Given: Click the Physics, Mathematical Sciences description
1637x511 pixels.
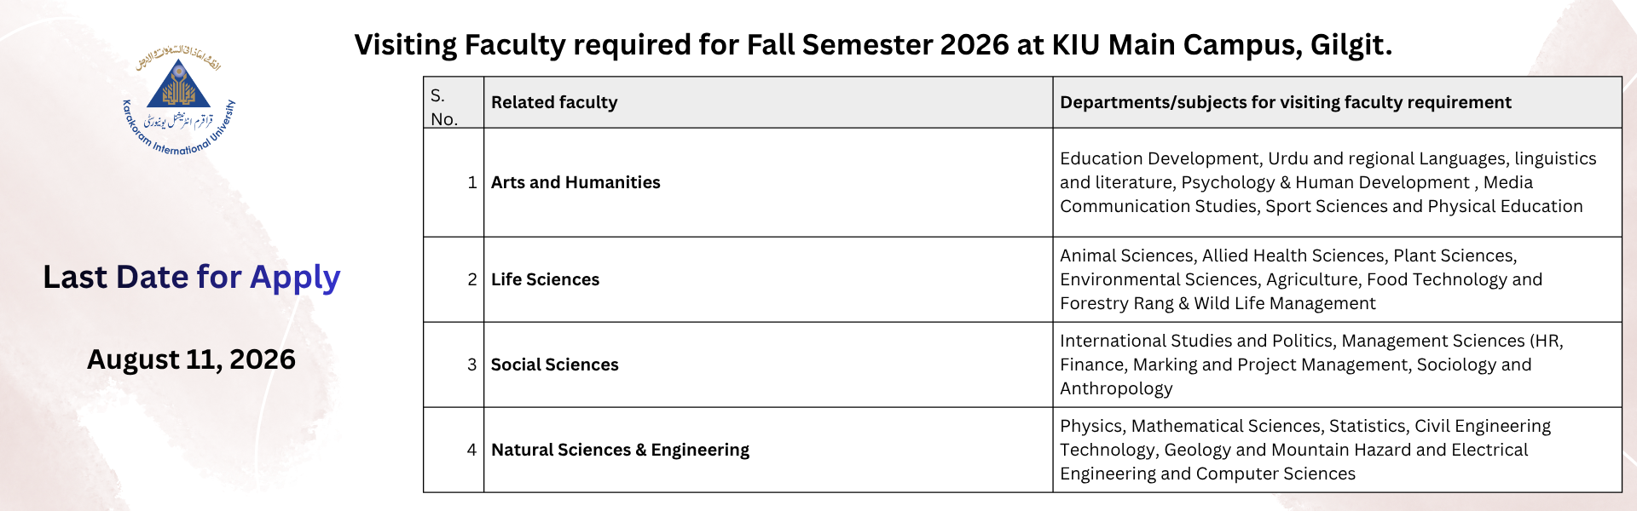Looking at the screenshot, I should 1305,450.
